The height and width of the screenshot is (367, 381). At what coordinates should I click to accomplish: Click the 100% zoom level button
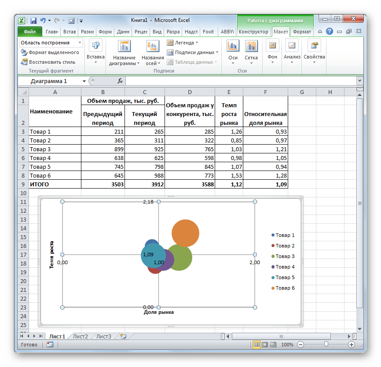tap(287, 345)
